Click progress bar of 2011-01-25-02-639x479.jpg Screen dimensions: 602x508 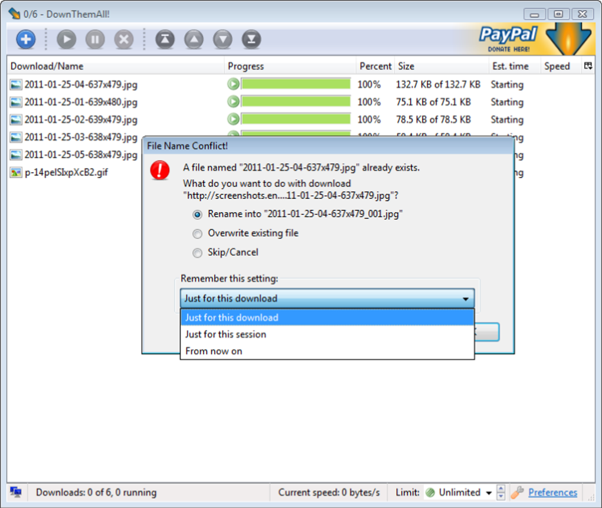pyautogui.click(x=296, y=119)
